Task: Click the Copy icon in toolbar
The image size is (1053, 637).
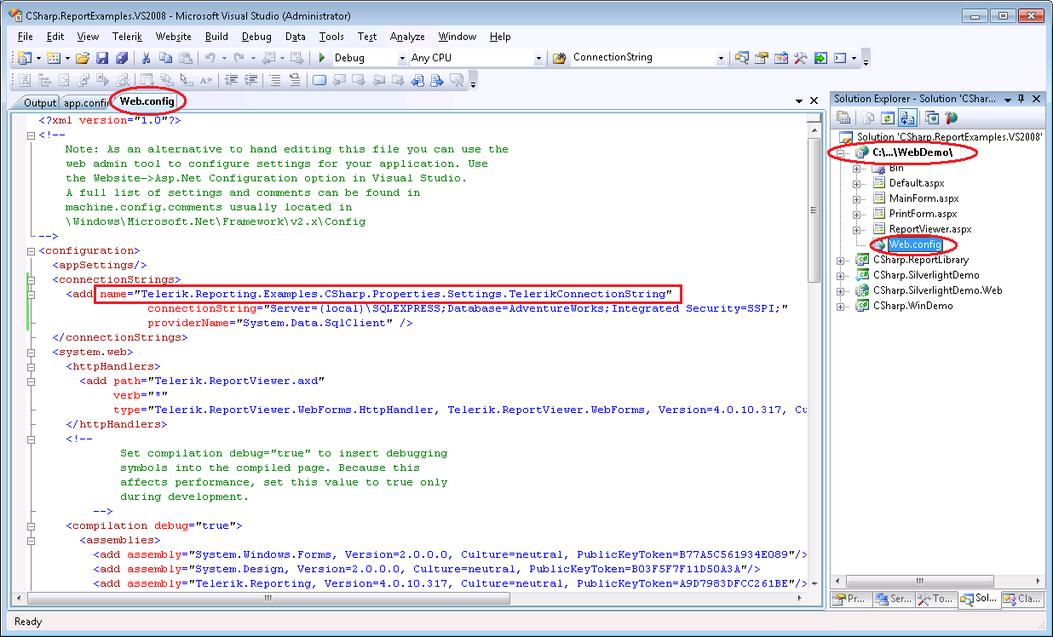Action: (165, 58)
